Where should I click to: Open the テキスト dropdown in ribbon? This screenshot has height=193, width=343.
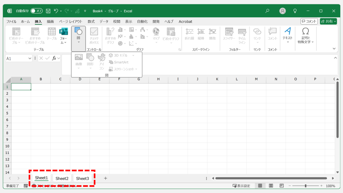pyautogui.click(x=287, y=35)
